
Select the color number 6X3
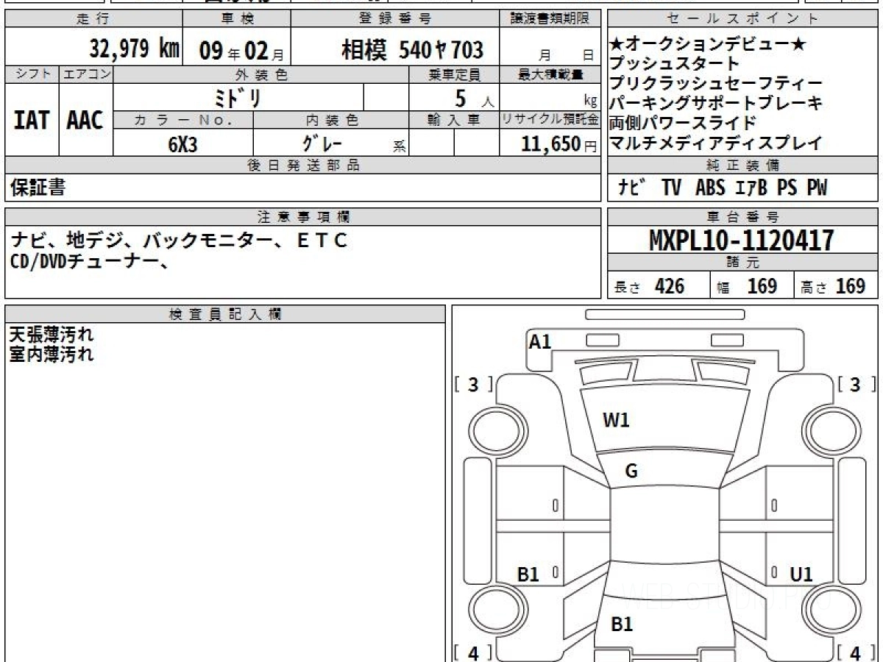coord(182,144)
